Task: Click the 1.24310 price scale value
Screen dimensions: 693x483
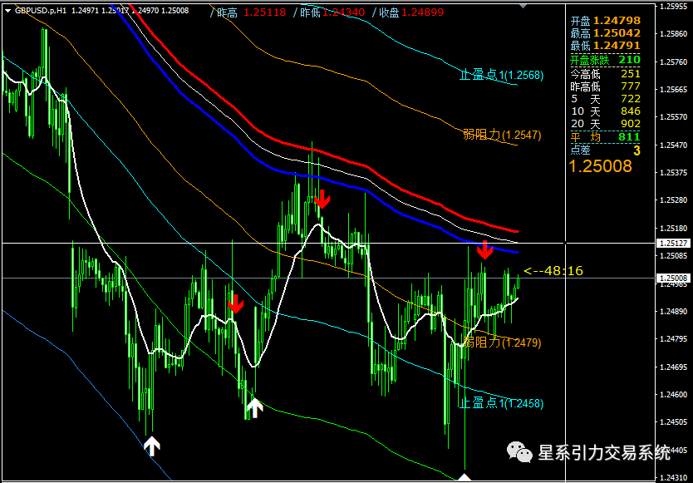Action: pos(675,478)
